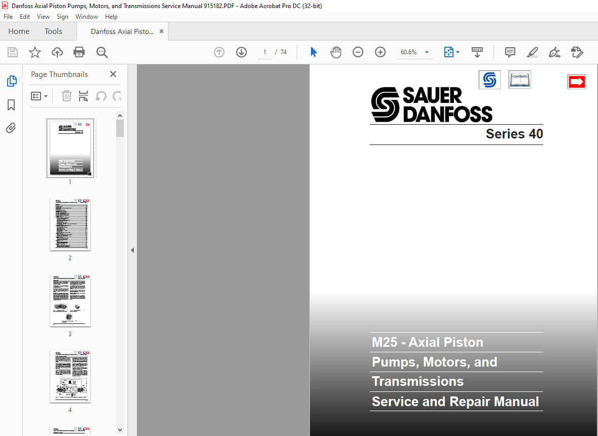Click the scrolling mode keyboard icon
The width and height of the screenshot is (598, 436).
click(477, 52)
